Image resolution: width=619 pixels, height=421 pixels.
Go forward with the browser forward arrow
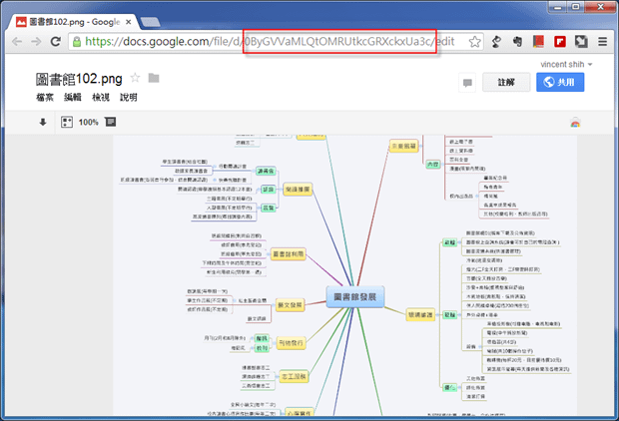(x=36, y=41)
